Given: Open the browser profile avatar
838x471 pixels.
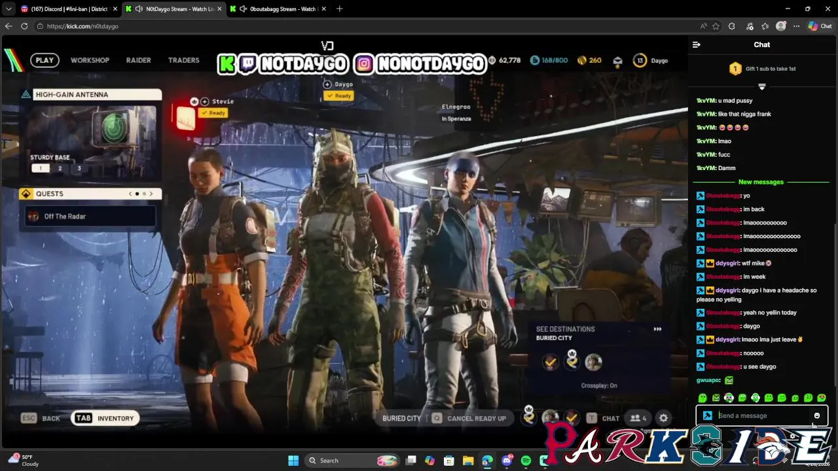Looking at the screenshot, I should click(x=780, y=26).
